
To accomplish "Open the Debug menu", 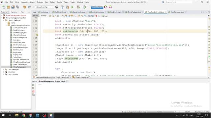I will [x=53, y=2].
